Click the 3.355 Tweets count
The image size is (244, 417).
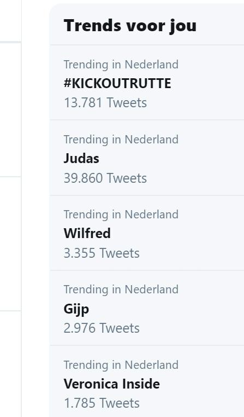102,253
